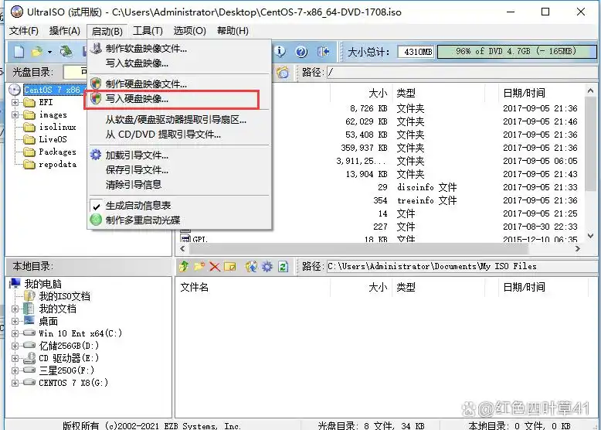Click the red X delete icon in local panel
This screenshot has height=430, width=601.
215,267
